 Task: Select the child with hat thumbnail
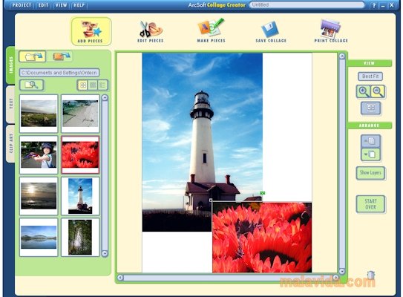[x=39, y=154]
